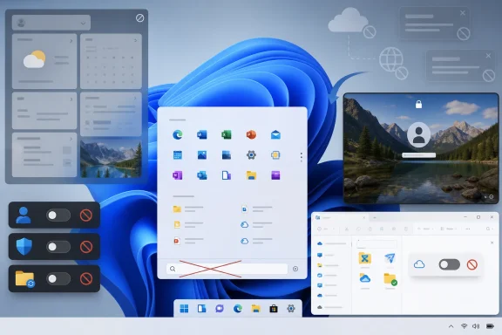
Task: Select blue OneDrive cloud entry atop Explorer sidebar
Action: pyautogui.click(x=331, y=243)
